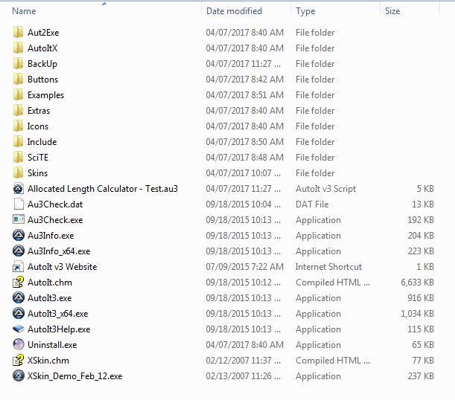Click the Include folder icon
Screen dimensions: 455x400
[x=18, y=142]
